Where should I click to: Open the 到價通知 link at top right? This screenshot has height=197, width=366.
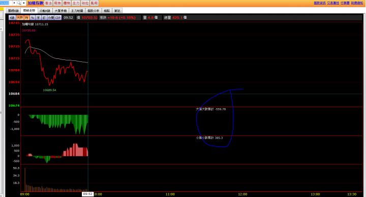[357, 3]
